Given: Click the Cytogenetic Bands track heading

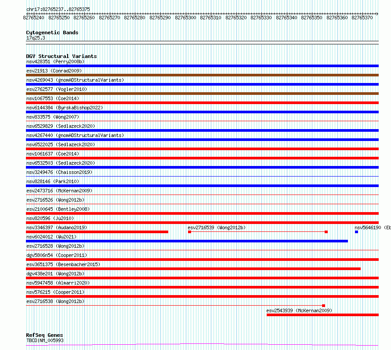Looking at the screenshot, I should pyautogui.click(x=52, y=32).
